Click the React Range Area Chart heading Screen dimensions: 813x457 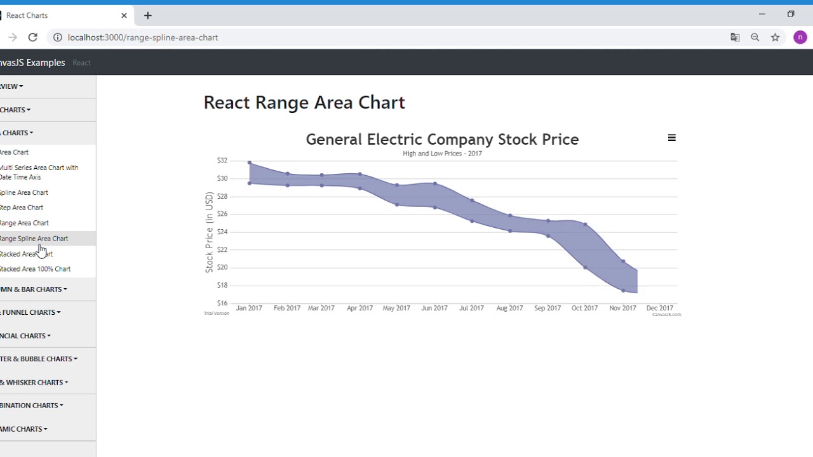tap(304, 102)
